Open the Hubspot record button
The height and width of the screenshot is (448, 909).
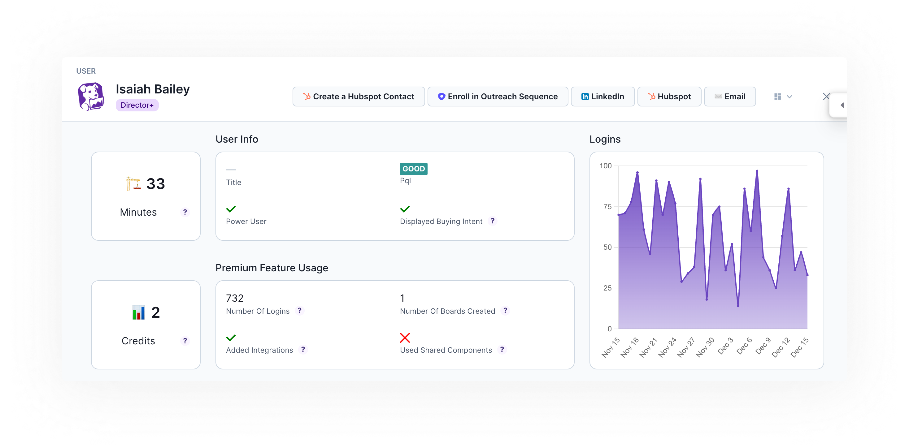(669, 97)
